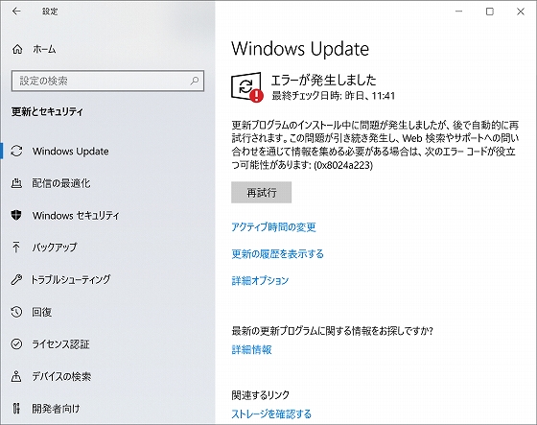This screenshot has width=537, height=425.
Task: Click the search magnifier icon
Action: 195,81
